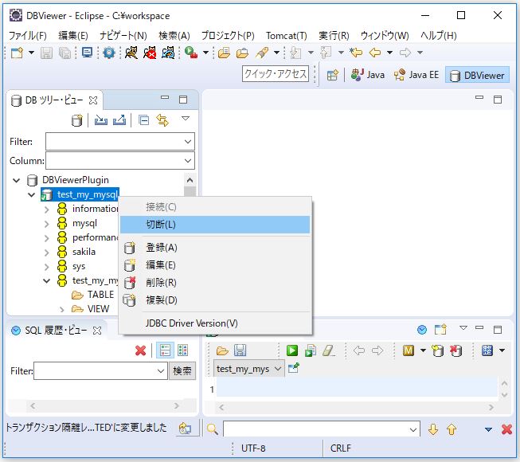
Task: Expand the sys schema node
Action: [x=47, y=267]
